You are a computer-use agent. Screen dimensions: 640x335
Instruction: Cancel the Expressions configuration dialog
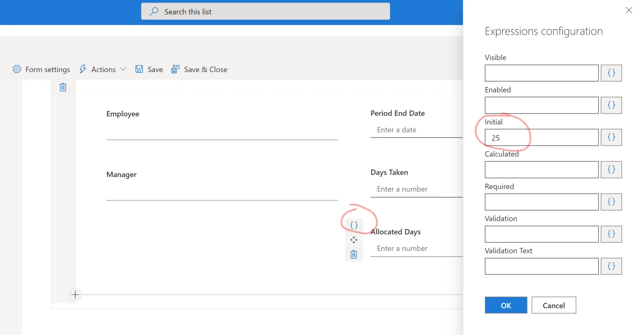553,305
